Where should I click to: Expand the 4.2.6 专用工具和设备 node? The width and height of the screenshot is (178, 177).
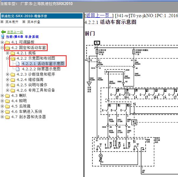coord(7,90)
